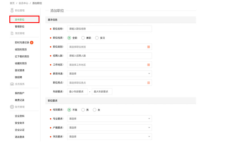This screenshot has height=142, width=227.
Task: Click the orange unread badge beside 即时沟通记录
Action: [31, 43]
